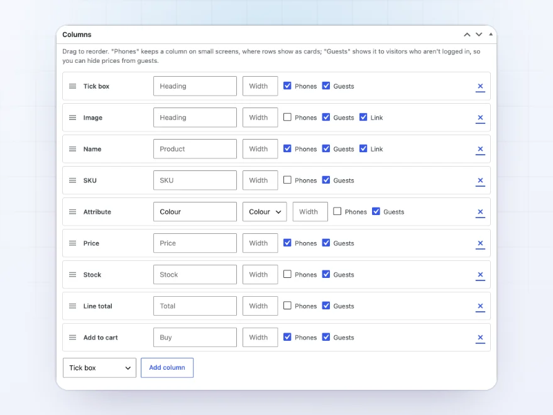Uncheck Link for the Image row
Image resolution: width=553 pixels, height=415 pixels.
point(363,117)
